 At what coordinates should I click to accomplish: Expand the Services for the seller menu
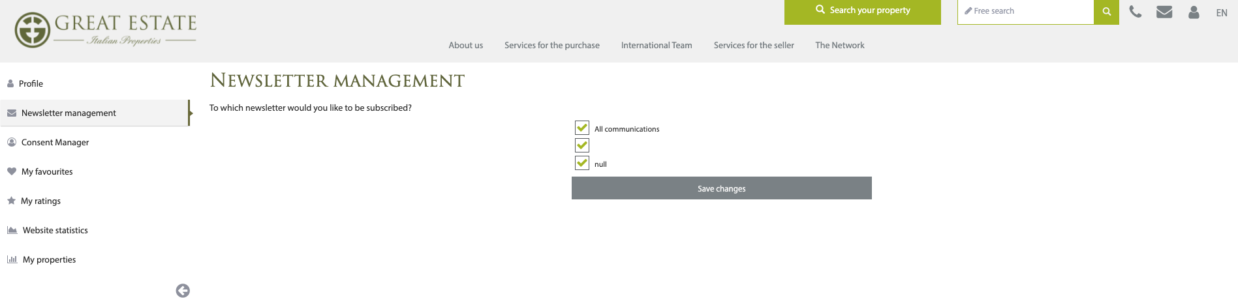754,45
